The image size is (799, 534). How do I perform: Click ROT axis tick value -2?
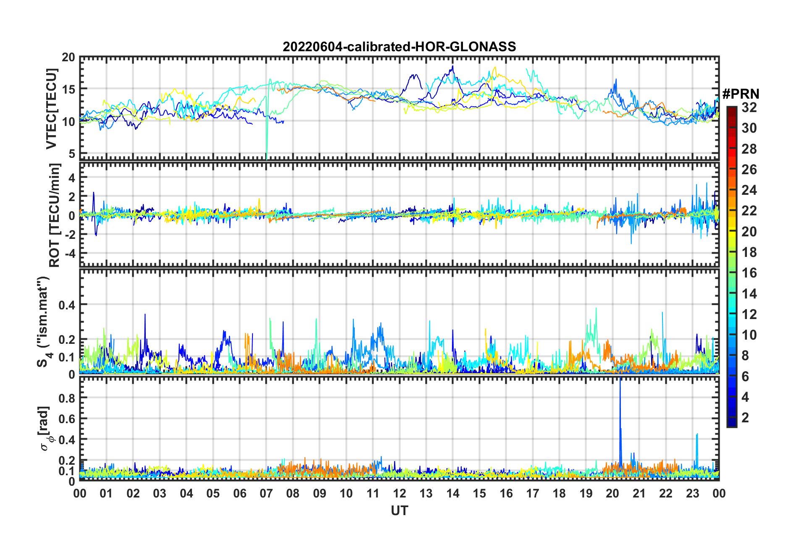[70, 235]
